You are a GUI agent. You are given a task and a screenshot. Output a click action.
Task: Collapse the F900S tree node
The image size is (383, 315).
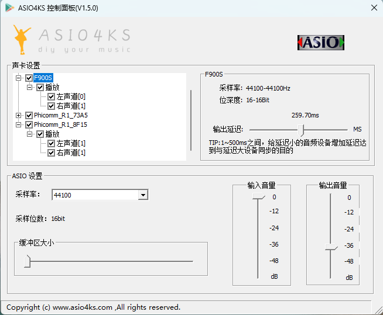point(18,78)
